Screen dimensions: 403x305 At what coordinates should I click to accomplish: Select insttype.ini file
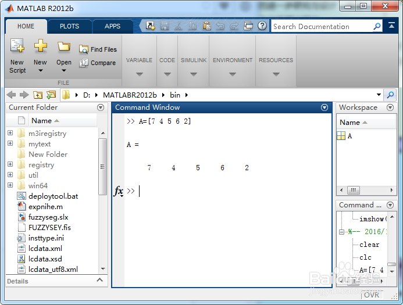pyautogui.click(x=47, y=238)
